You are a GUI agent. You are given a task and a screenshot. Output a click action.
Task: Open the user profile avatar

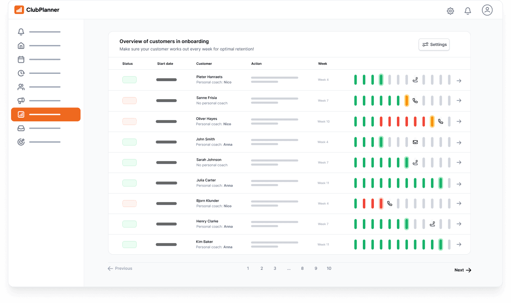click(x=487, y=10)
